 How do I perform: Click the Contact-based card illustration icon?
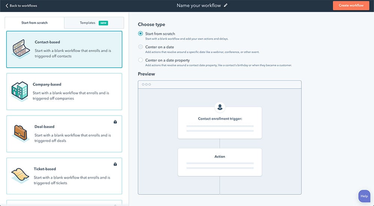(x=21, y=49)
